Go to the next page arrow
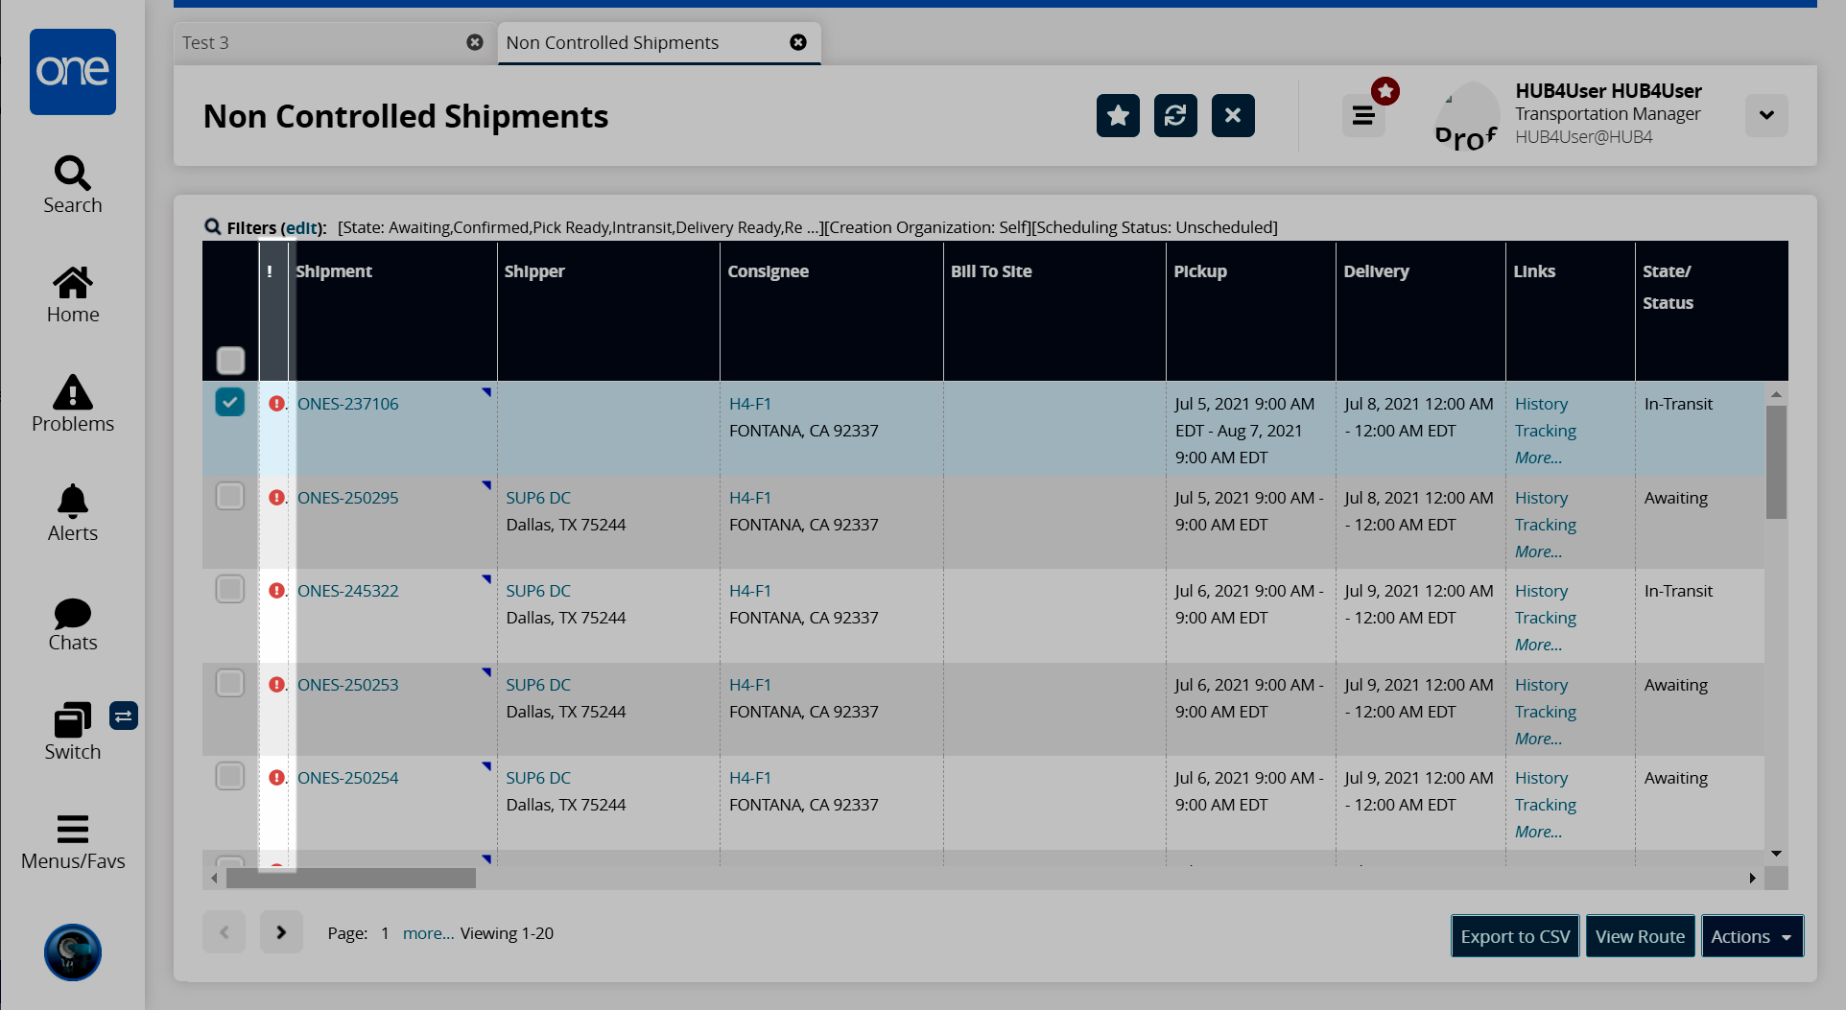Image resolution: width=1846 pixels, height=1010 pixels. click(281, 932)
